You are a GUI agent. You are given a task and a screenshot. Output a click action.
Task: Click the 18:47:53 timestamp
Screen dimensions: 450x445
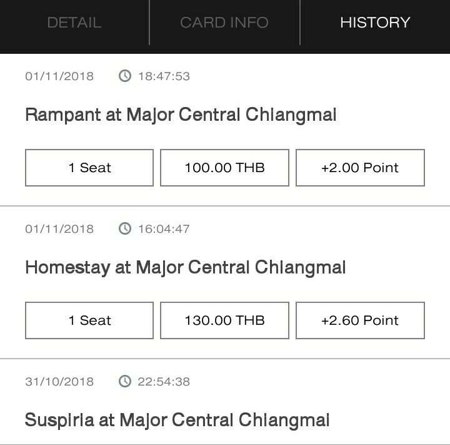coord(164,76)
